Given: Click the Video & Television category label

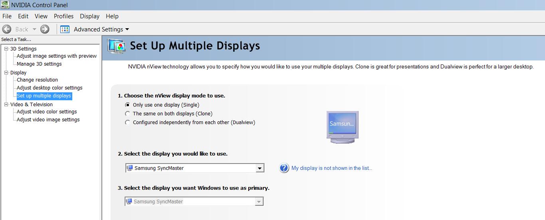Looking at the screenshot, I should (32, 104).
